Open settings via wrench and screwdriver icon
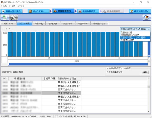The height and width of the screenshot is (118, 152). click(13, 17)
